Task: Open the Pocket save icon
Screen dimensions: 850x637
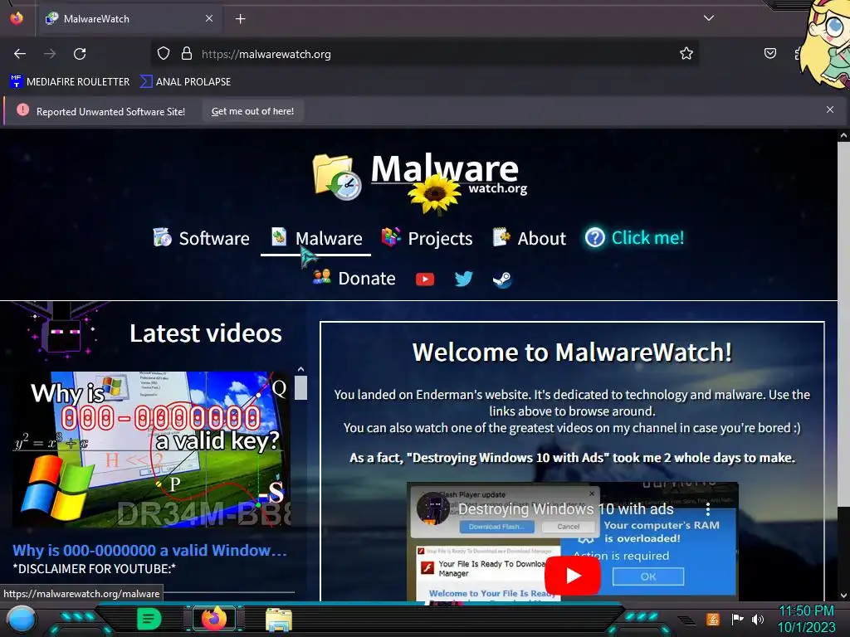Action: [769, 53]
